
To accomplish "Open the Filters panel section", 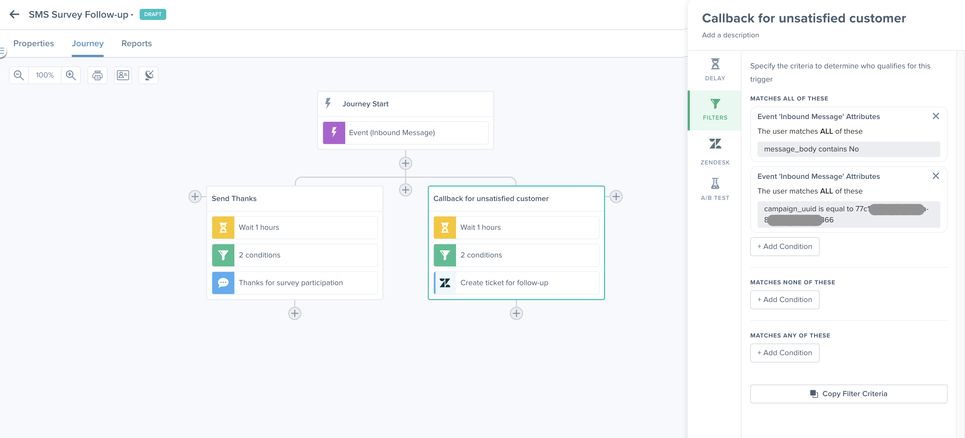I will click(715, 110).
